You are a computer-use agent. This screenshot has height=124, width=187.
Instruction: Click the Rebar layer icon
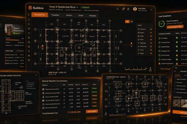139,53
